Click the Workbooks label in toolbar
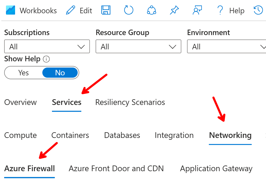 (38, 11)
